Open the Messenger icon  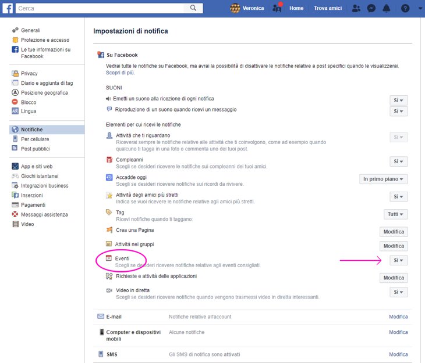371,8
